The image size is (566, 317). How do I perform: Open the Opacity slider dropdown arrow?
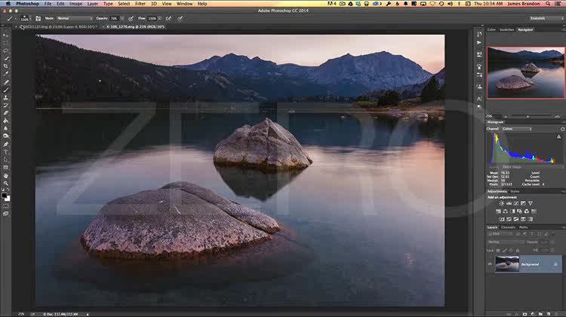coord(122,18)
